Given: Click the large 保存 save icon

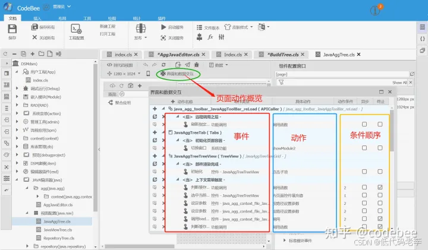Looking at the screenshot, I should (x=12, y=29).
